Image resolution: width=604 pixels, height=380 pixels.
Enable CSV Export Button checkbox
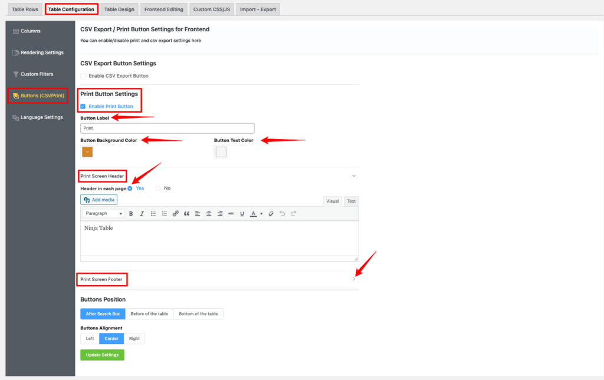pyautogui.click(x=83, y=76)
